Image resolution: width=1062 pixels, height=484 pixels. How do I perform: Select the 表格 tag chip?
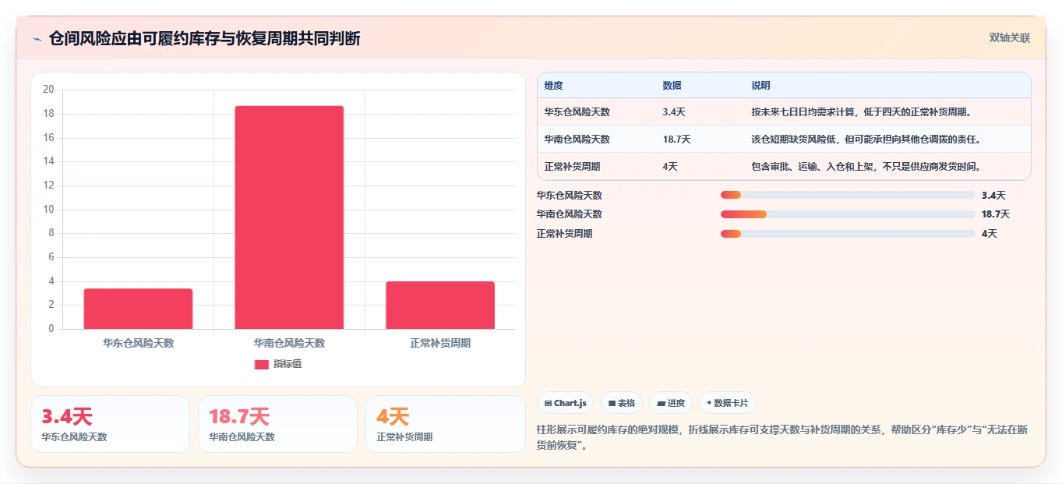621,403
